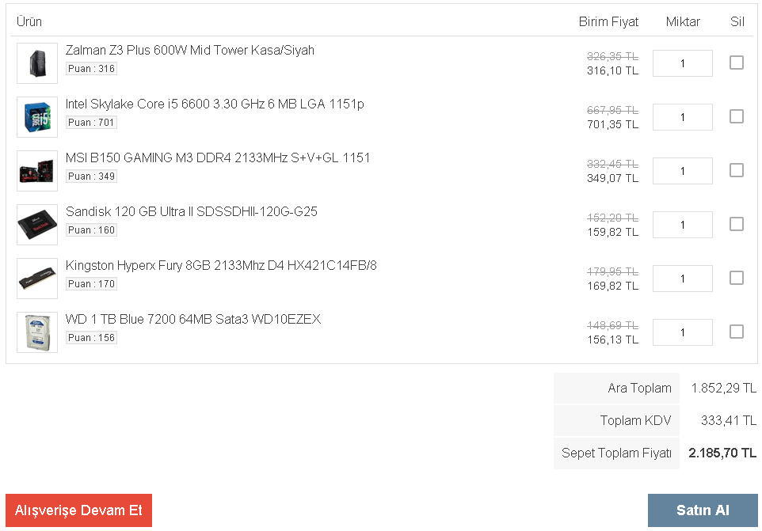Click the struck-through 148,69 TL price
The height and width of the screenshot is (531, 762).
[613, 326]
